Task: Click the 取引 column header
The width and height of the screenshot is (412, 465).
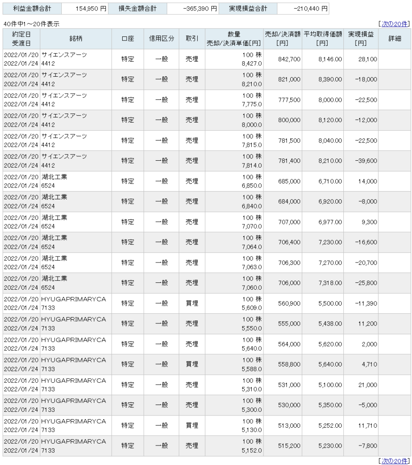Action: pyautogui.click(x=192, y=39)
